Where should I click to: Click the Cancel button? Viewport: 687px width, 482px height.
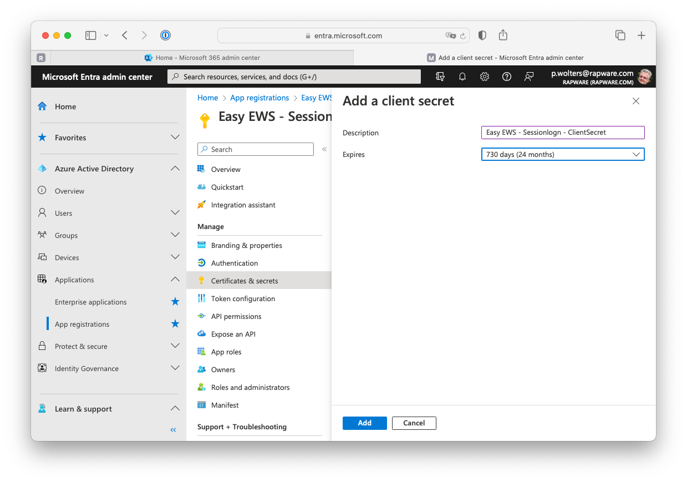tap(414, 423)
